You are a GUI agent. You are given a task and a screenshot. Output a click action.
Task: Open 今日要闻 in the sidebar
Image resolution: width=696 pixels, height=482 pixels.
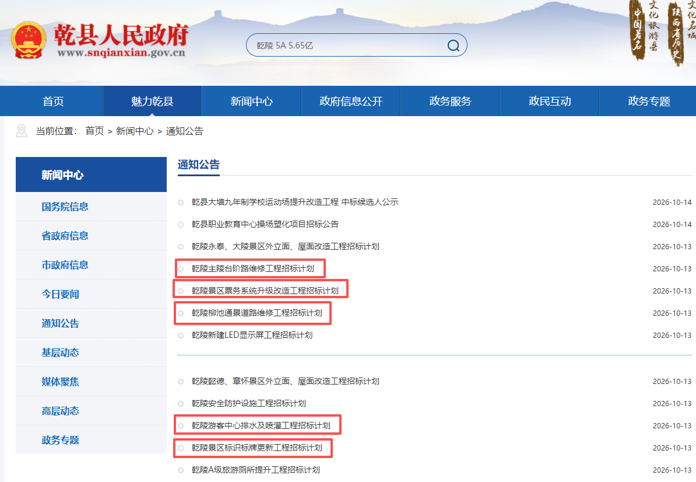coord(61,294)
